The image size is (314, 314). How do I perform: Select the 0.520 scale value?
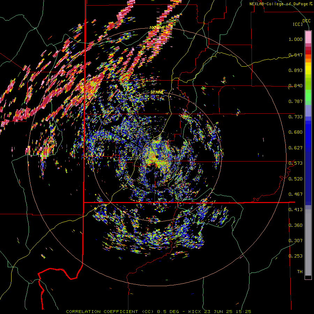click(296, 179)
